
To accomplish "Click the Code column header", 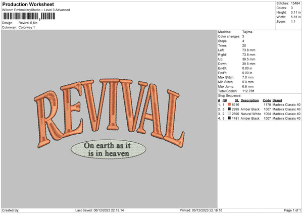I will pyautogui.click(x=267, y=100).
